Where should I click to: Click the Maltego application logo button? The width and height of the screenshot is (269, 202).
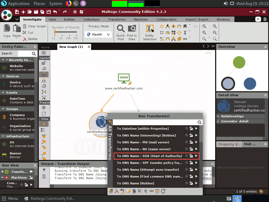(7, 15)
